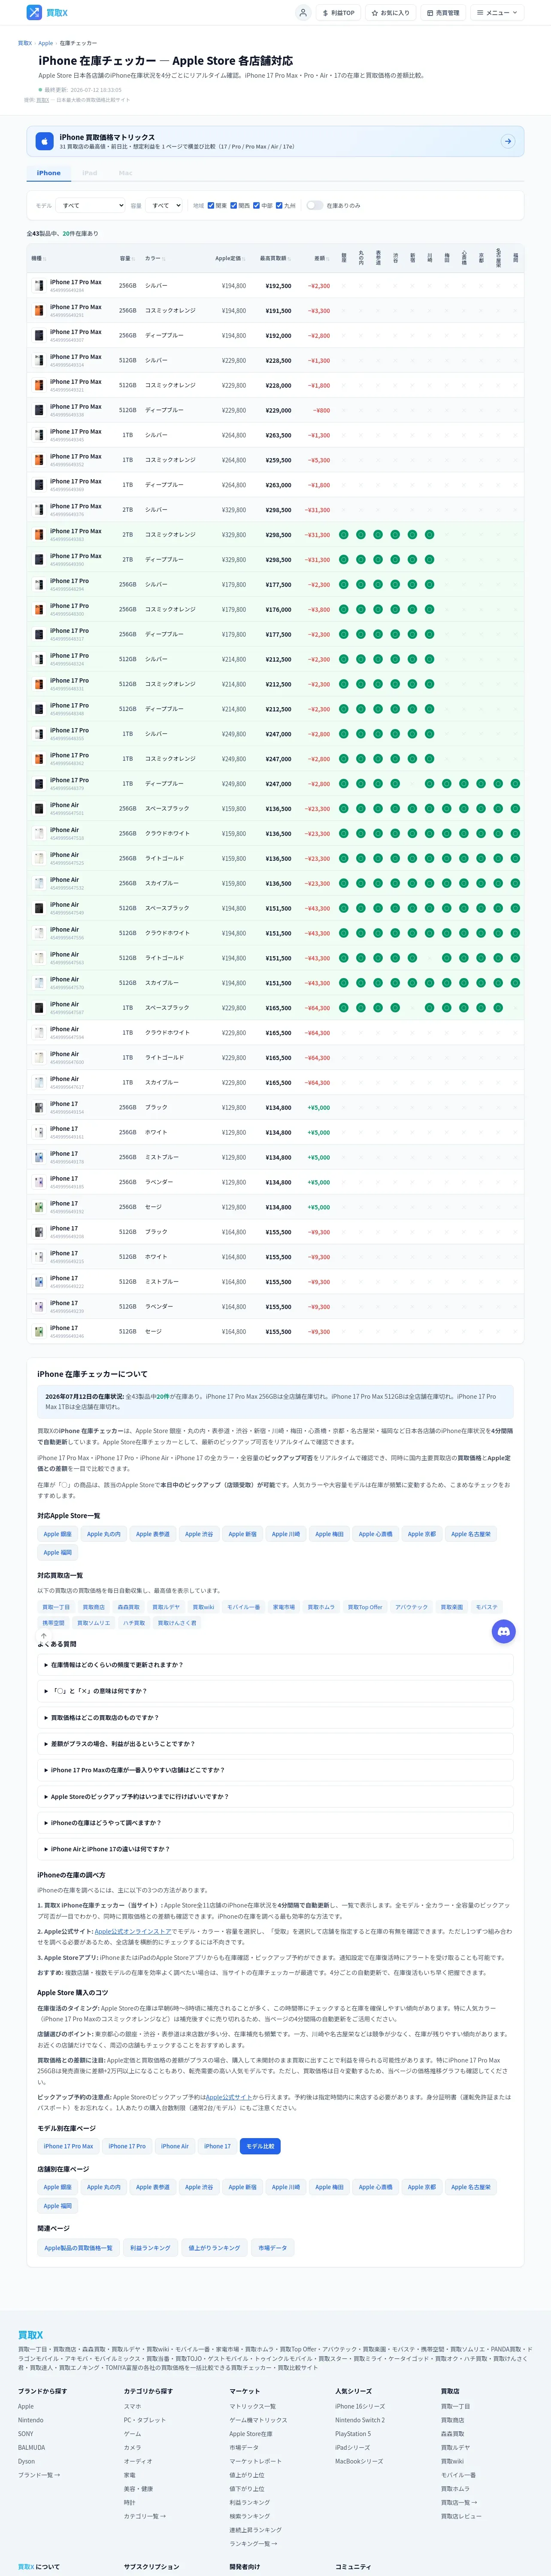
Task: Open 売買管理 from the header
Action: coord(443,13)
